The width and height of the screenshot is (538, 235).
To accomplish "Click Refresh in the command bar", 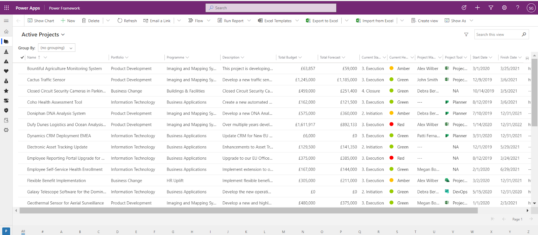I will coord(127,21).
